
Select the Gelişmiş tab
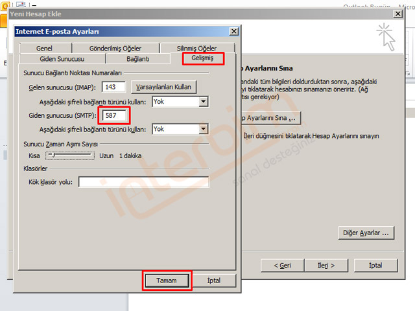click(202, 59)
